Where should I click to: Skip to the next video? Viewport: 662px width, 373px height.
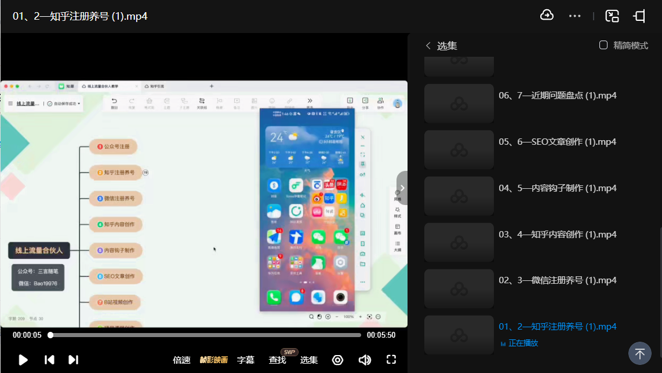(x=73, y=360)
